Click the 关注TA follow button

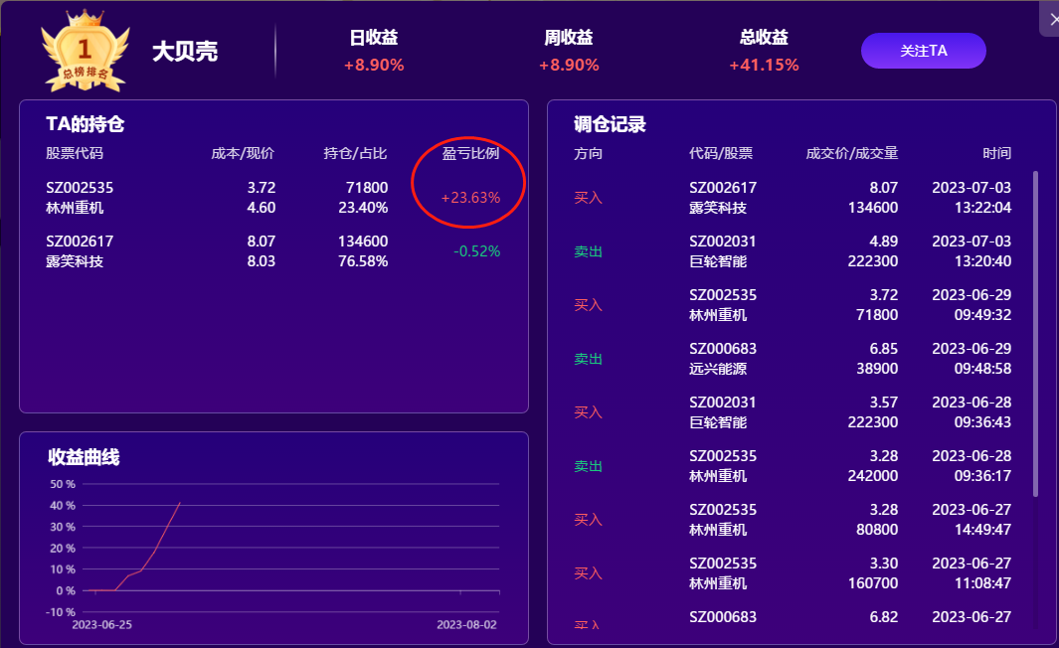tap(923, 51)
